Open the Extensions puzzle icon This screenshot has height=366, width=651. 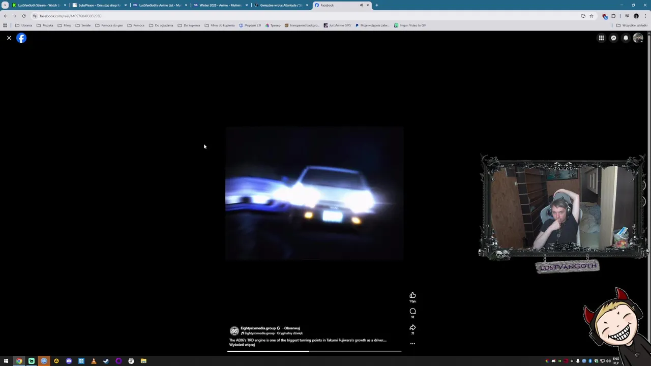pyautogui.click(x=613, y=16)
